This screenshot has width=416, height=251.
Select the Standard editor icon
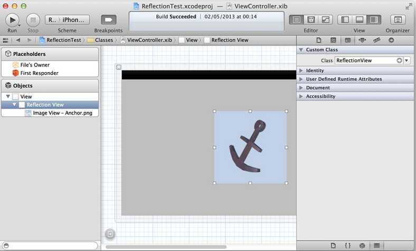click(296, 20)
